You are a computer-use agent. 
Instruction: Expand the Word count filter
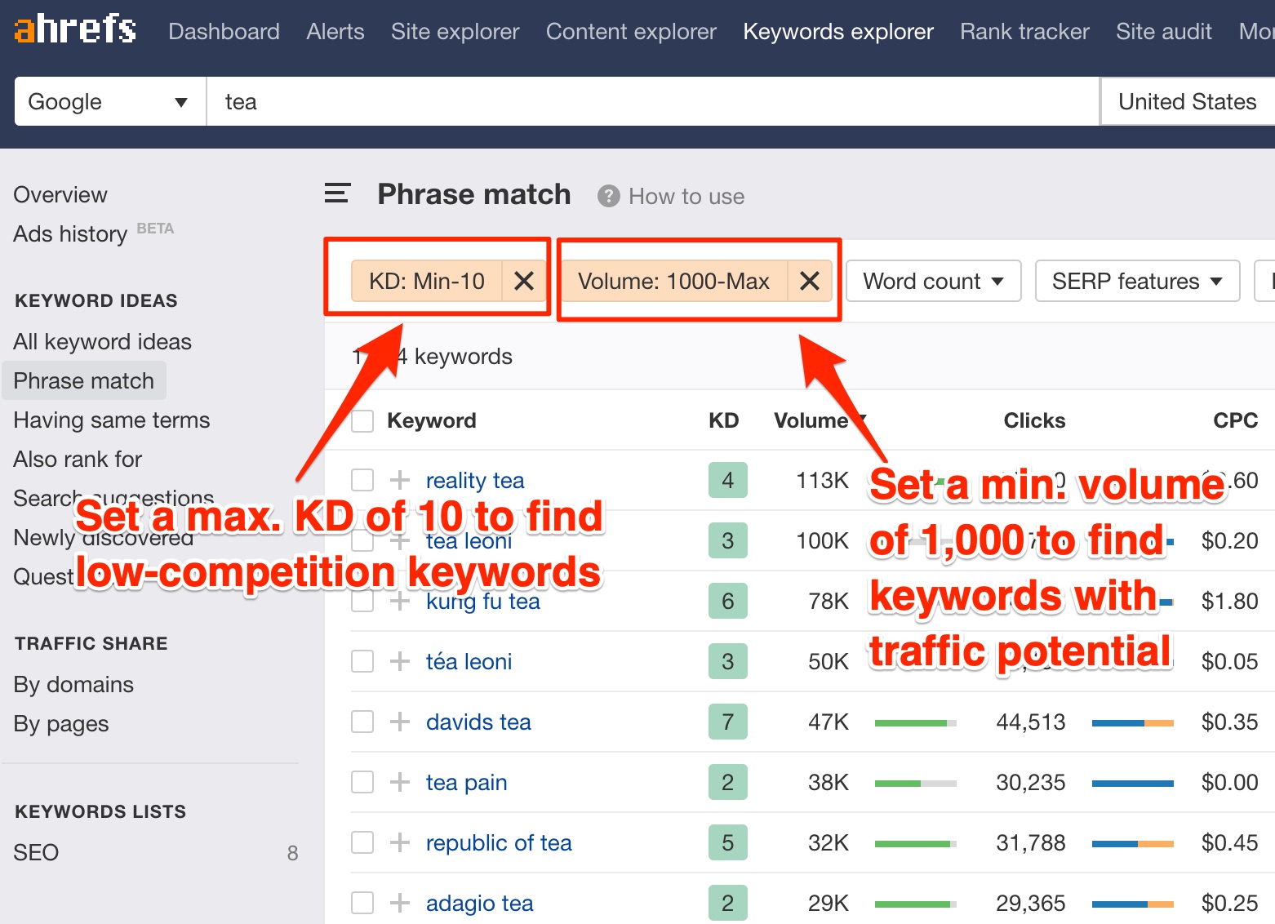(933, 281)
